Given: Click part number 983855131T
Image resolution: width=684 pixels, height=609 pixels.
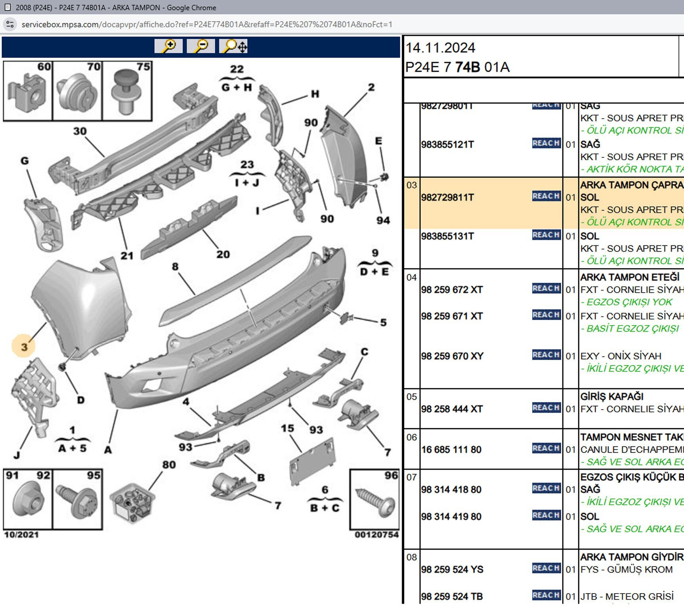Looking at the screenshot, I should point(447,236).
